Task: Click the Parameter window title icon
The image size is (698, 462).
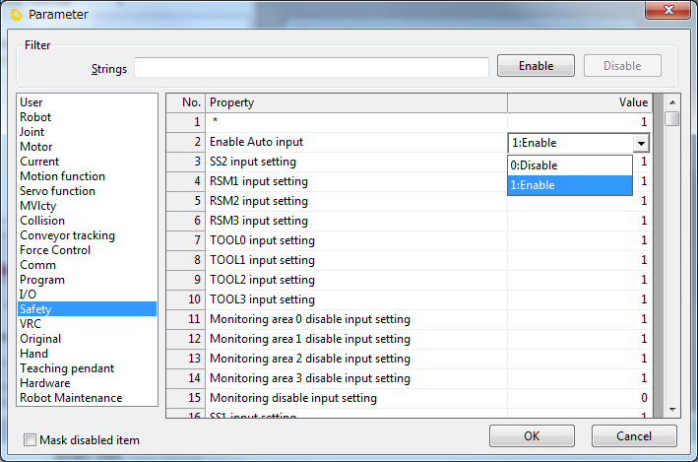Action: pos(15,14)
